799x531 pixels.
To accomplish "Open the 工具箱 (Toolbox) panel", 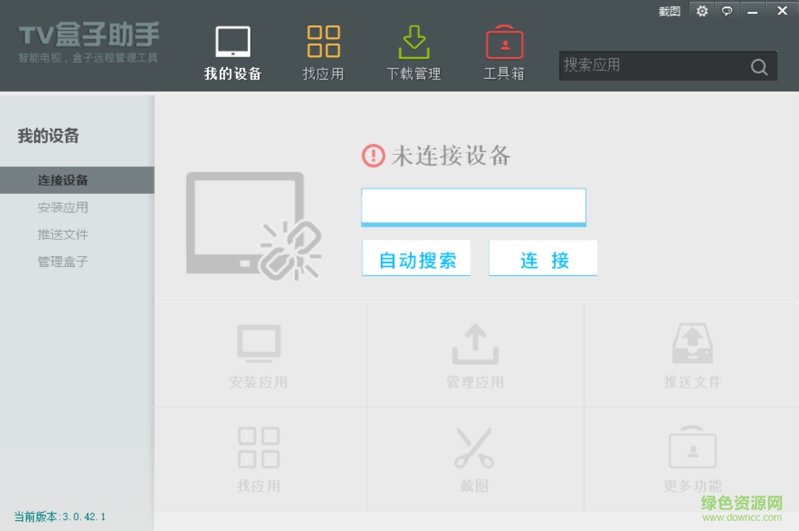I will (x=503, y=51).
